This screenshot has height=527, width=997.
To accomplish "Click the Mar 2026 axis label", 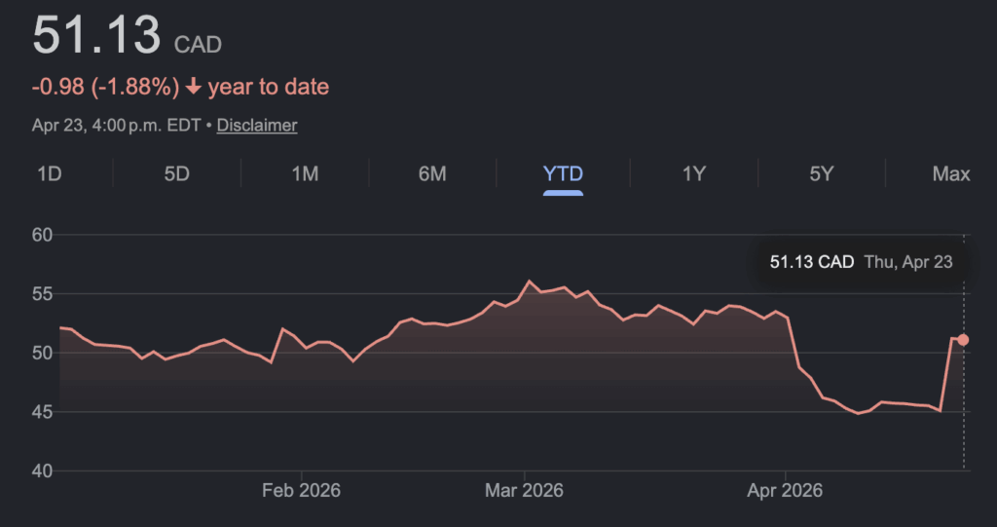I will (524, 490).
